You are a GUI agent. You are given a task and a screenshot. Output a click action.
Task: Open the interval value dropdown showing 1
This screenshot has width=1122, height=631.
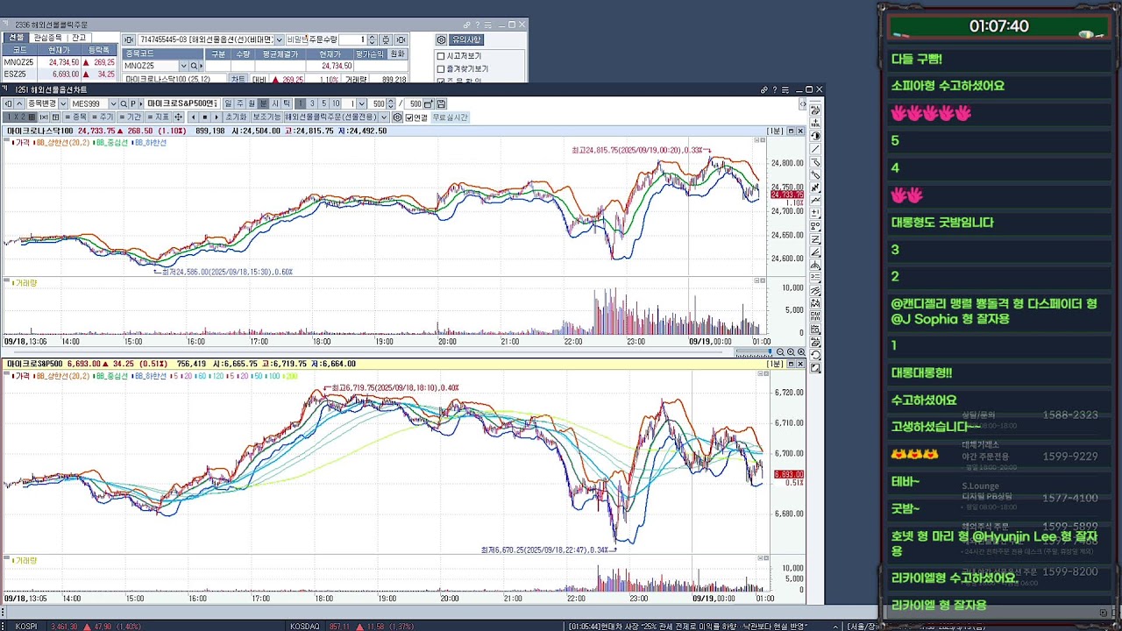[362, 103]
